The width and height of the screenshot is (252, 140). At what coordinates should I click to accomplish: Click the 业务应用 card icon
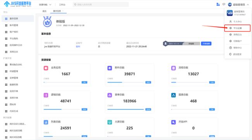point(46,68)
